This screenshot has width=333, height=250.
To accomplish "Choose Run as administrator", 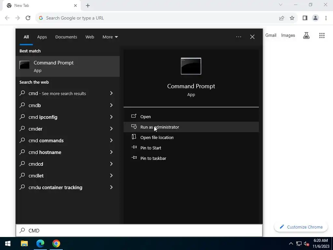I will (191, 127).
